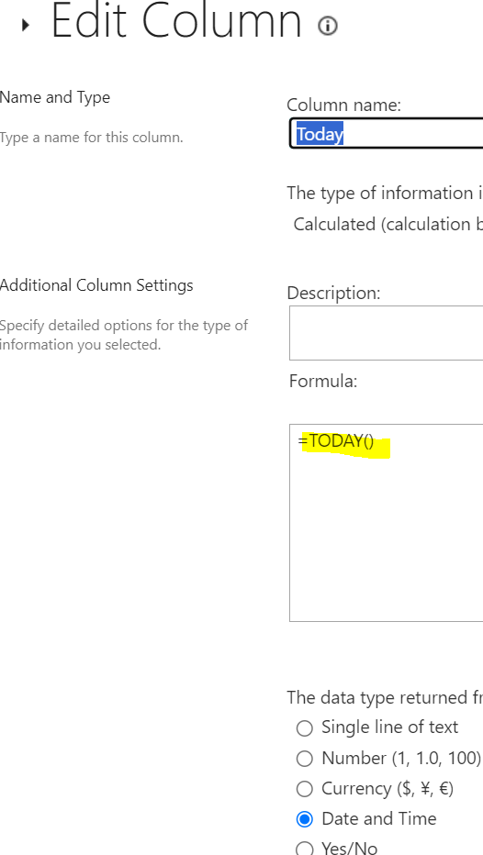Click an empty area of the Formula box
483x855 pixels.
(387, 539)
